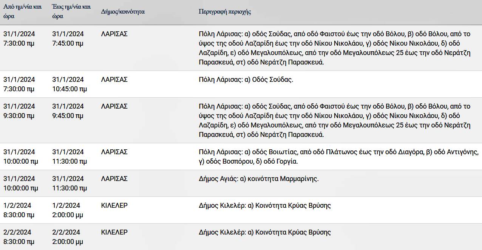Click the 'Έως ημ/νία και ώρα' column header

(x=71, y=12)
